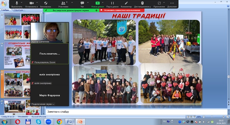
Task: Open the more options ellipsis menu
Action: (x=172, y=3)
